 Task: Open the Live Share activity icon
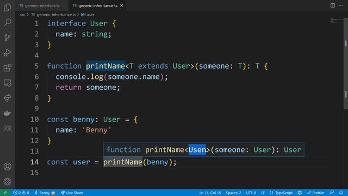pyautogui.click(x=7, y=98)
